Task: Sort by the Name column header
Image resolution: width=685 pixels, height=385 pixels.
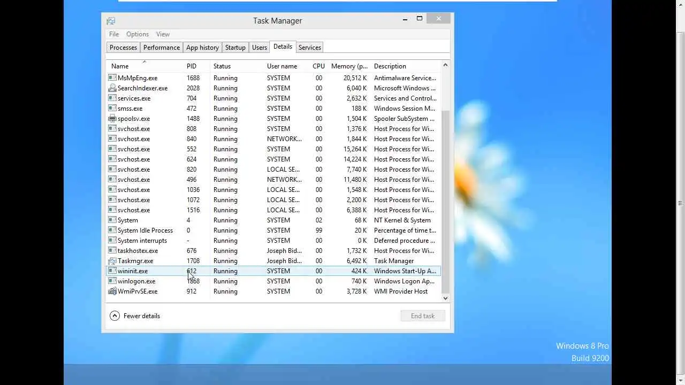Action: coord(144,66)
